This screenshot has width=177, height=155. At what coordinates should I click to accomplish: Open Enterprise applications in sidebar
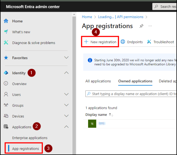(30, 138)
